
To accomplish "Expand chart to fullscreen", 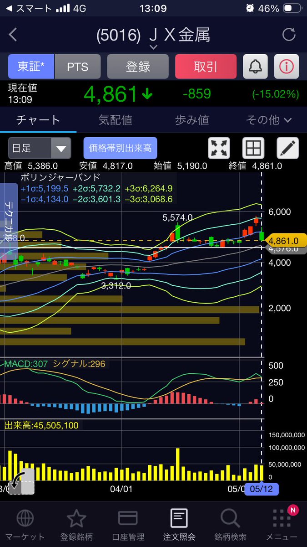I will 219,148.
